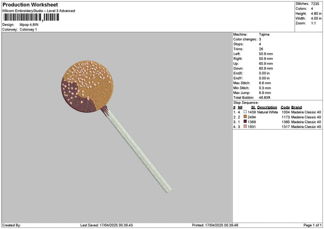Click the Last Saved timestamp

pyautogui.click(x=106, y=225)
